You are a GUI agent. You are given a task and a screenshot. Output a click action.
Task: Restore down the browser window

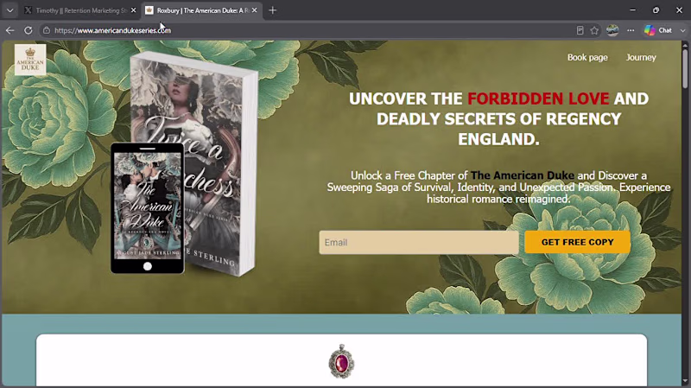click(x=656, y=10)
